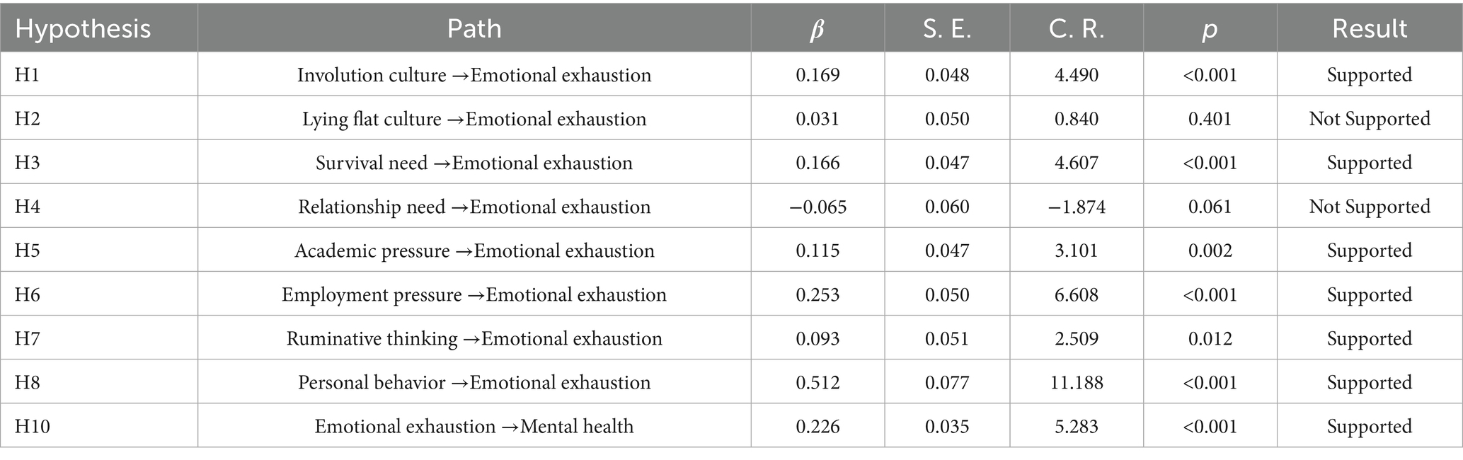The height and width of the screenshot is (460, 1463).
Task: Click the Result column header
Action: point(1369,29)
